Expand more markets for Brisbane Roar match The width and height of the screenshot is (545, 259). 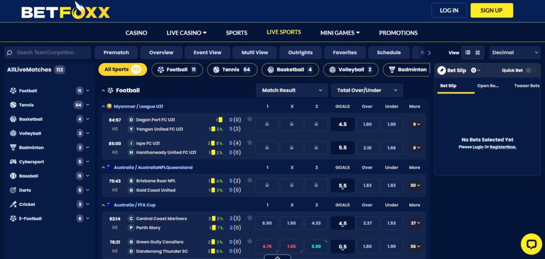415,185
